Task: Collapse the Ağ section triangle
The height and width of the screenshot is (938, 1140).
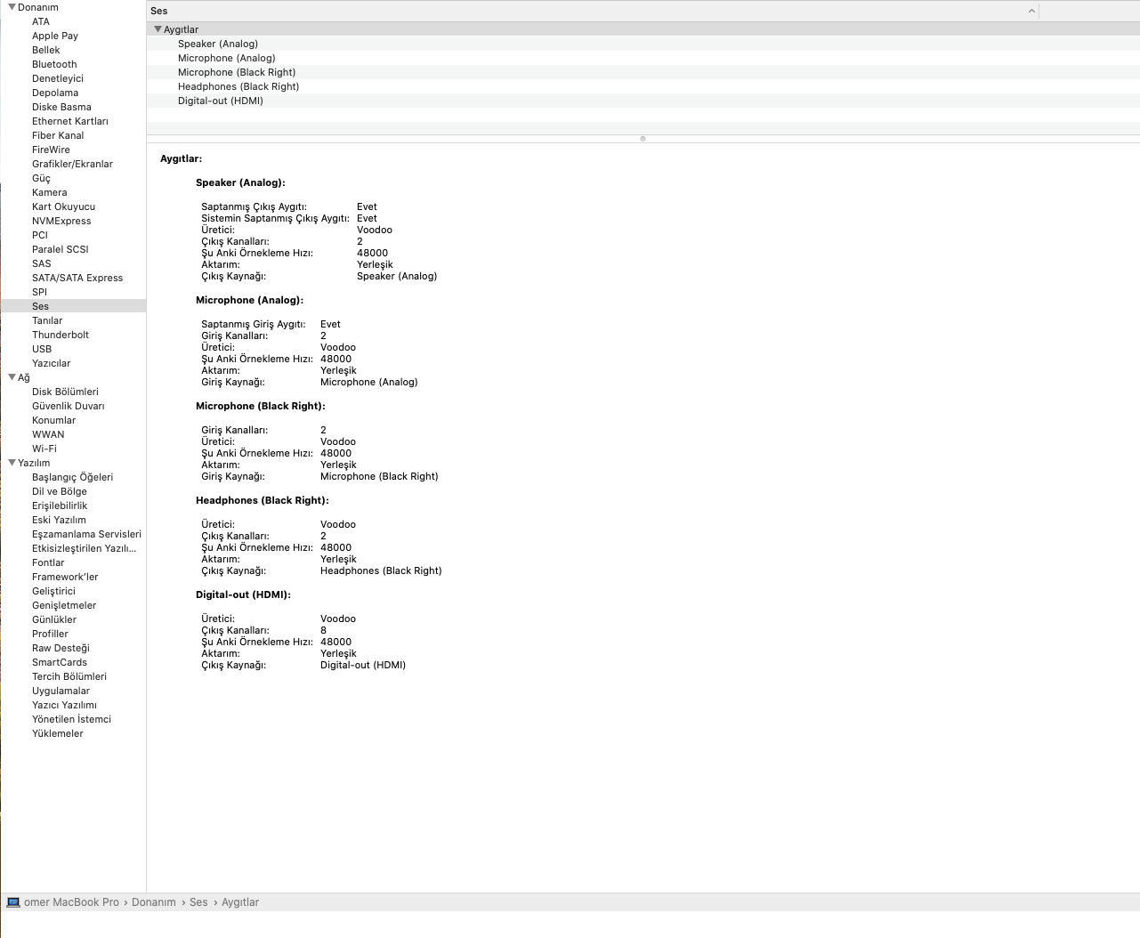Action: pyautogui.click(x=12, y=377)
